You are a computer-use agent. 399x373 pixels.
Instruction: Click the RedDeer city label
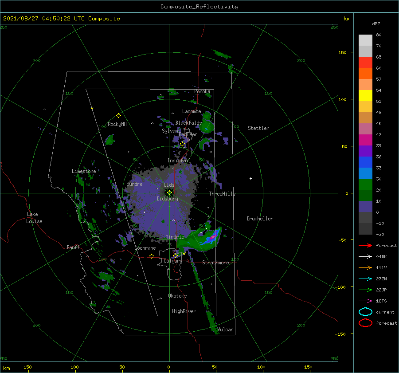tap(188, 134)
